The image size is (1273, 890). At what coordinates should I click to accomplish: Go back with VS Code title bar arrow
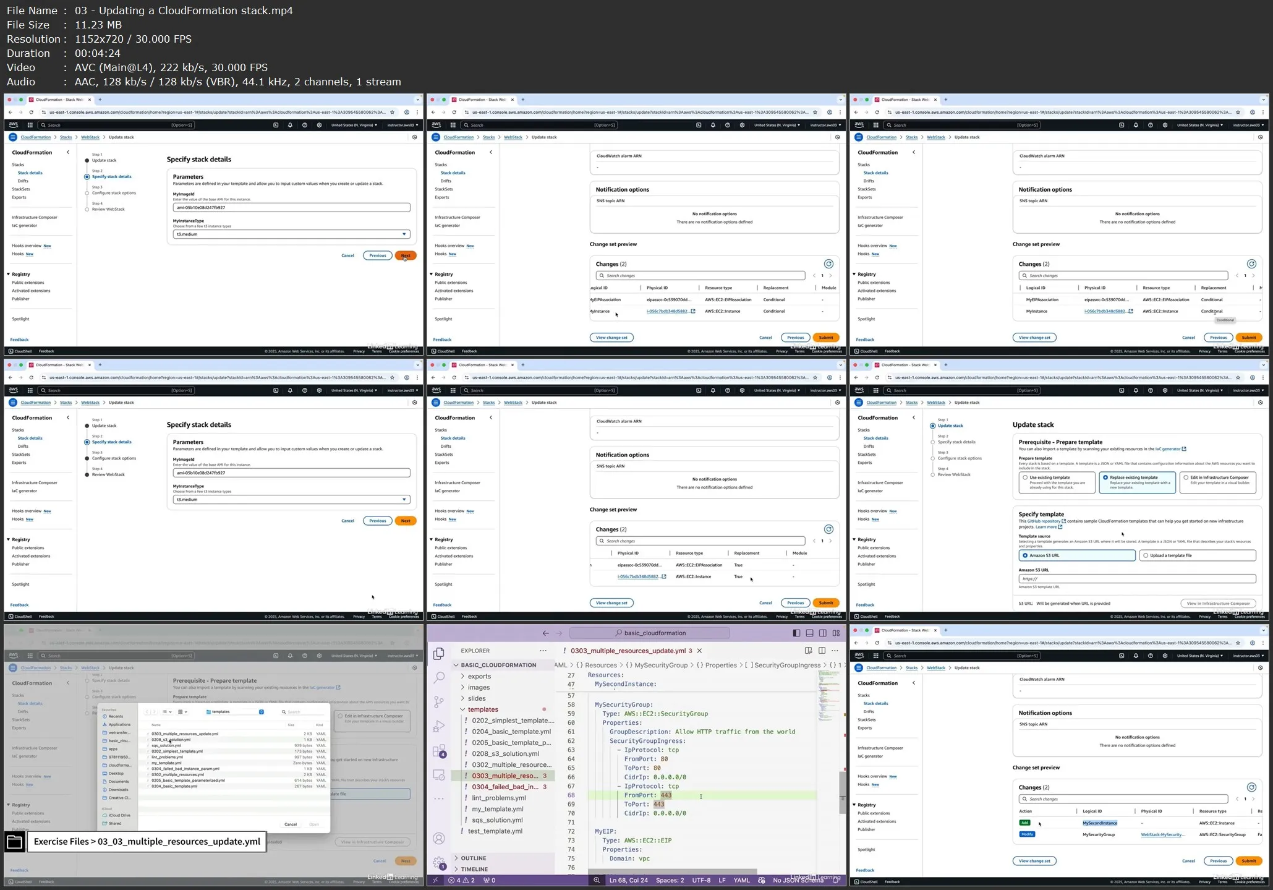tap(545, 633)
